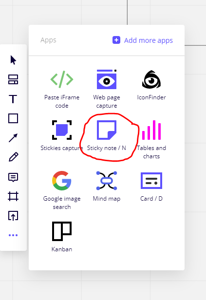Open the templates tool in sidebar
206x300 pixels.
[13, 79]
